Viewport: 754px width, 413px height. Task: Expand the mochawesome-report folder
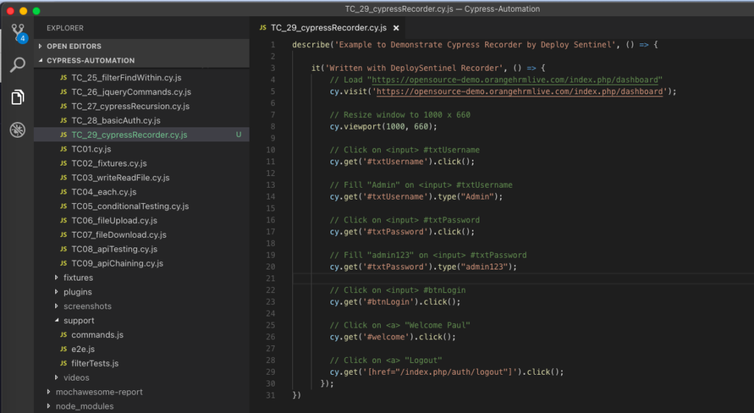point(49,392)
